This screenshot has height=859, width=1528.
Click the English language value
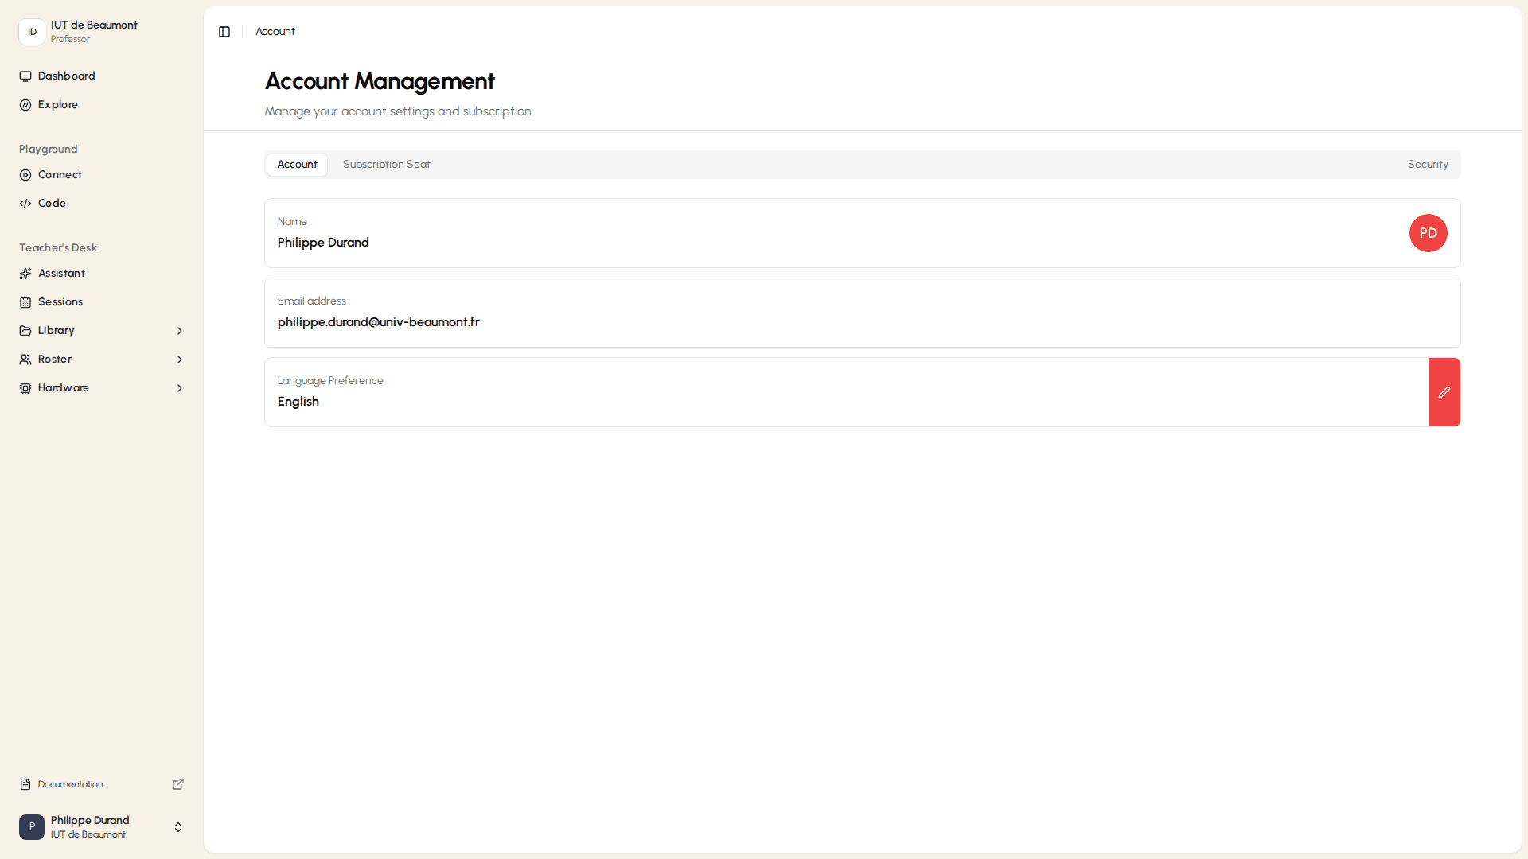pos(298,402)
